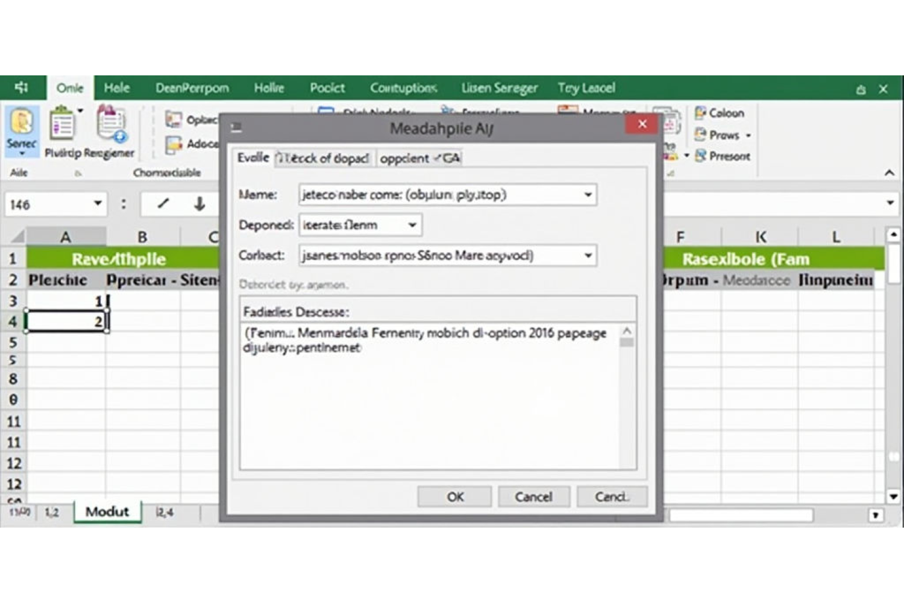This screenshot has height=603, width=904.
Task: Click the Adoce icon in ribbon
Action: click(174, 144)
